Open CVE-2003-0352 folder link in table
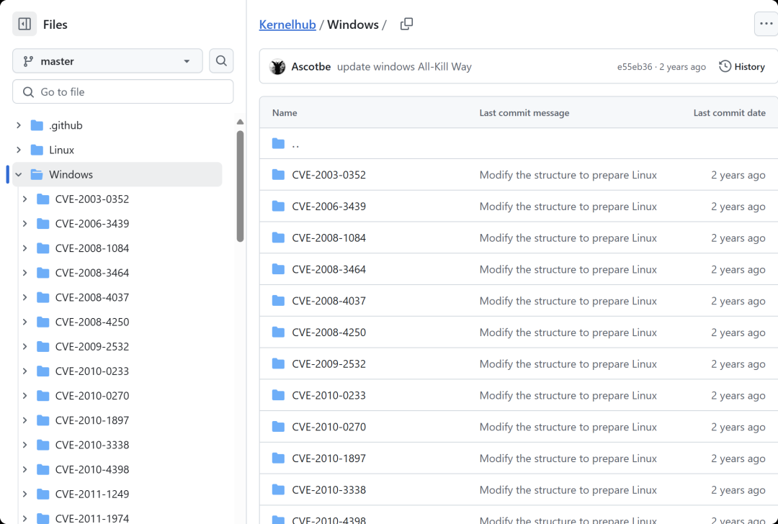Image resolution: width=778 pixels, height=524 pixels. coord(329,174)
